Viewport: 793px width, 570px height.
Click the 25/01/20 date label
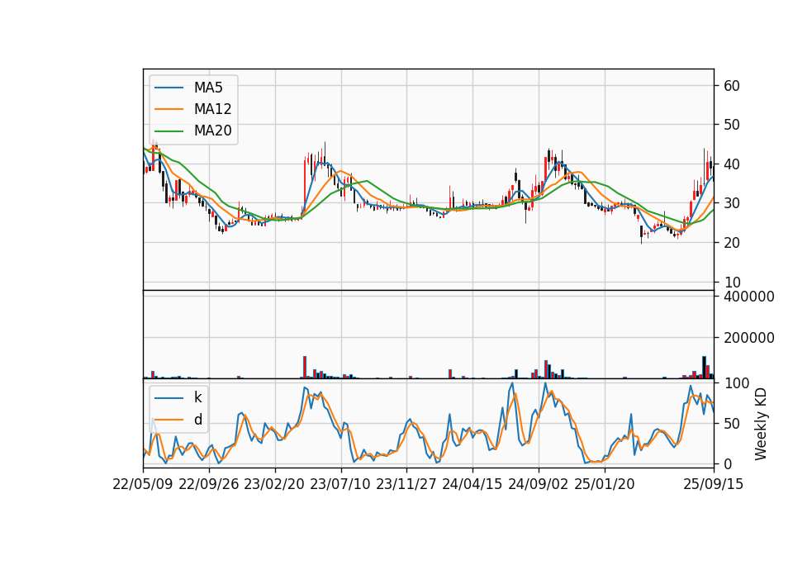(x=605, y=484)
